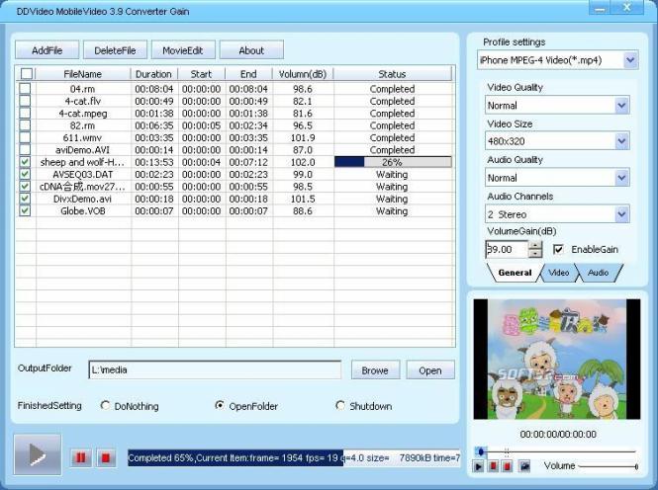The height and width of the screenshot is (490, 658).
Task: Click the 00:07:12 end time cell
Action: click(x=248, y=162)
